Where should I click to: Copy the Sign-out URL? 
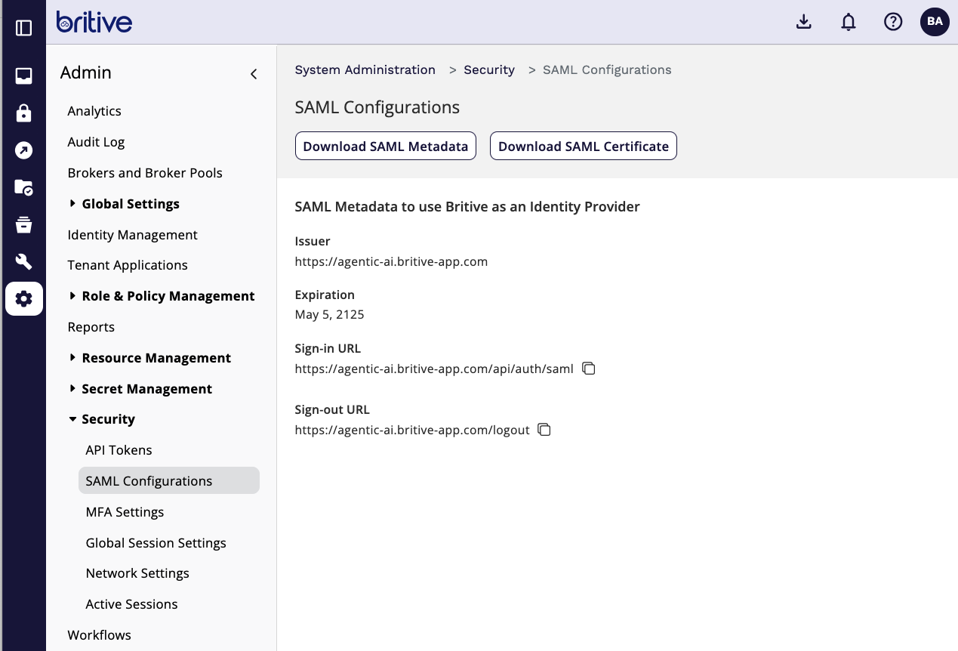(544, 430)
